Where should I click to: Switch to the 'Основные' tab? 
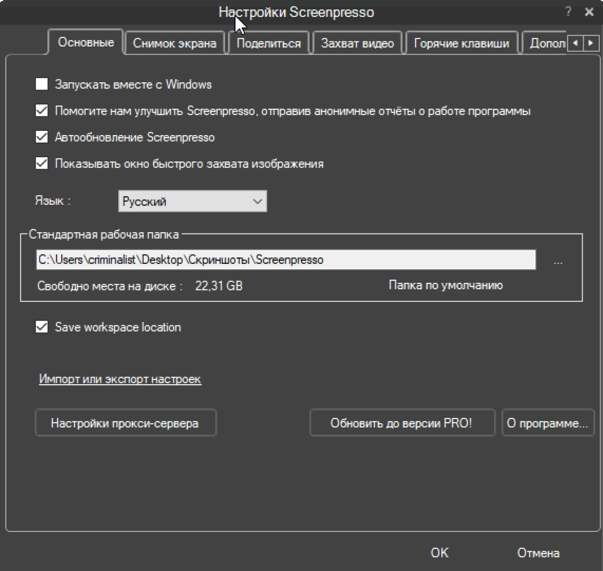pos(86,42)
